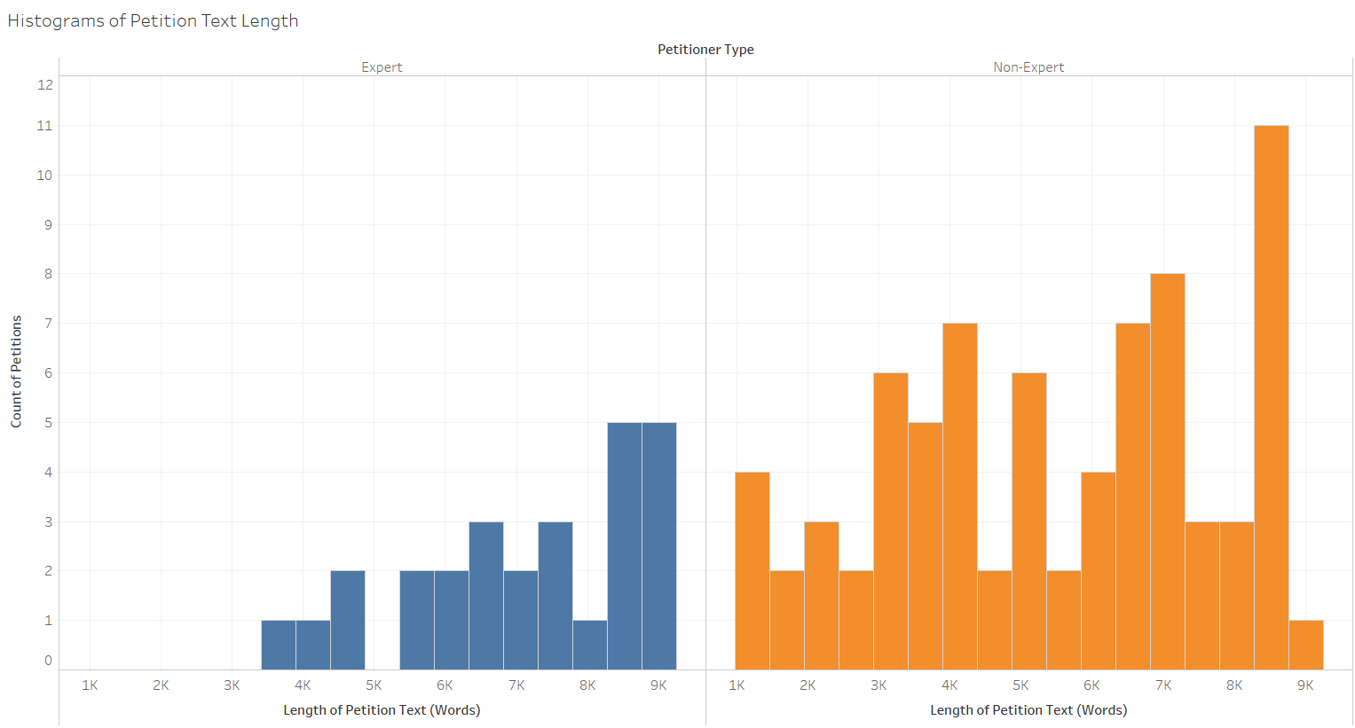The width and height of the screenshot is (1355, 728).
Task: Click the Non-Expert pane's Length of Petition Text axis title
Action: pos(1028,710)
